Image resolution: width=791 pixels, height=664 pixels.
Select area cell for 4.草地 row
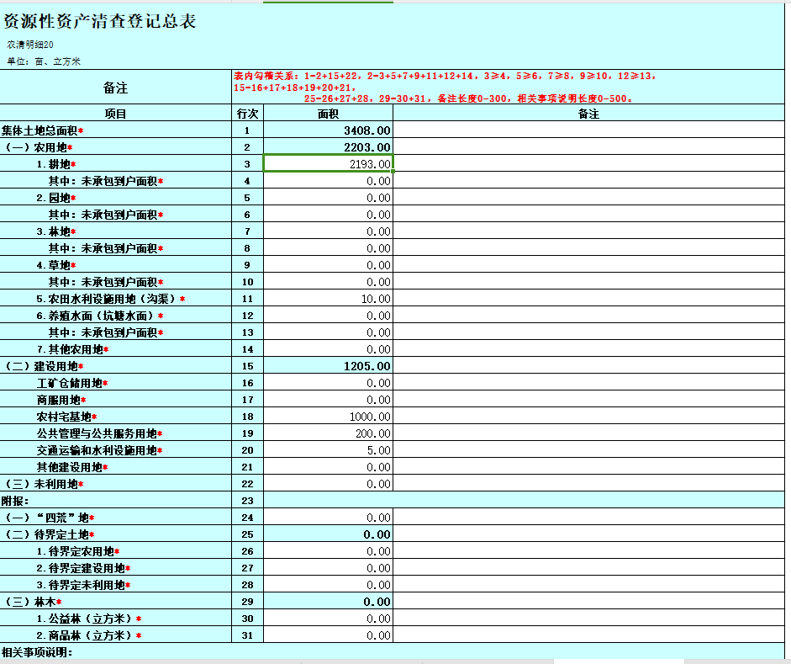[328, 264]
